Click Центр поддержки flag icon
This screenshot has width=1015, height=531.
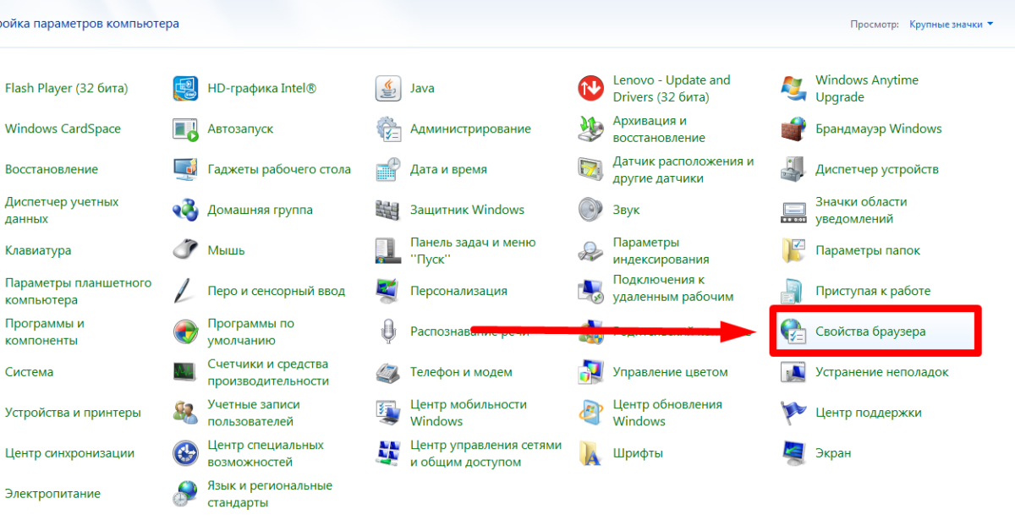(x=793, y=413)
